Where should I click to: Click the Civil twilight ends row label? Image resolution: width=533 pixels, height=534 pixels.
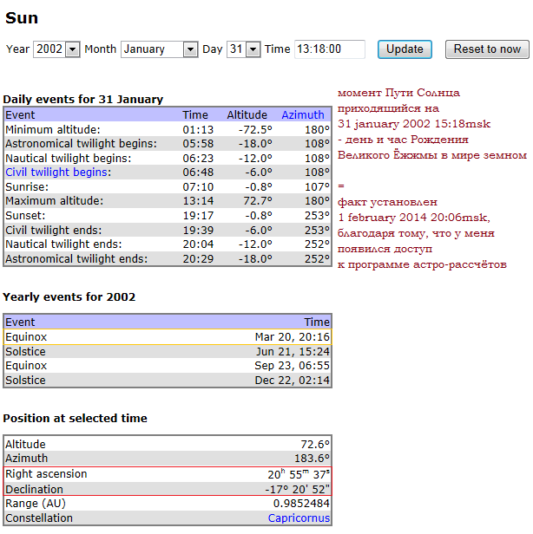(x=54, y=231)
